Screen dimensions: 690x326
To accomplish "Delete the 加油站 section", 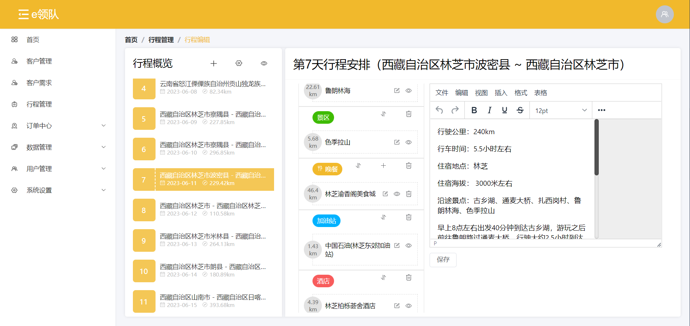I will click(x=409, y=217).
